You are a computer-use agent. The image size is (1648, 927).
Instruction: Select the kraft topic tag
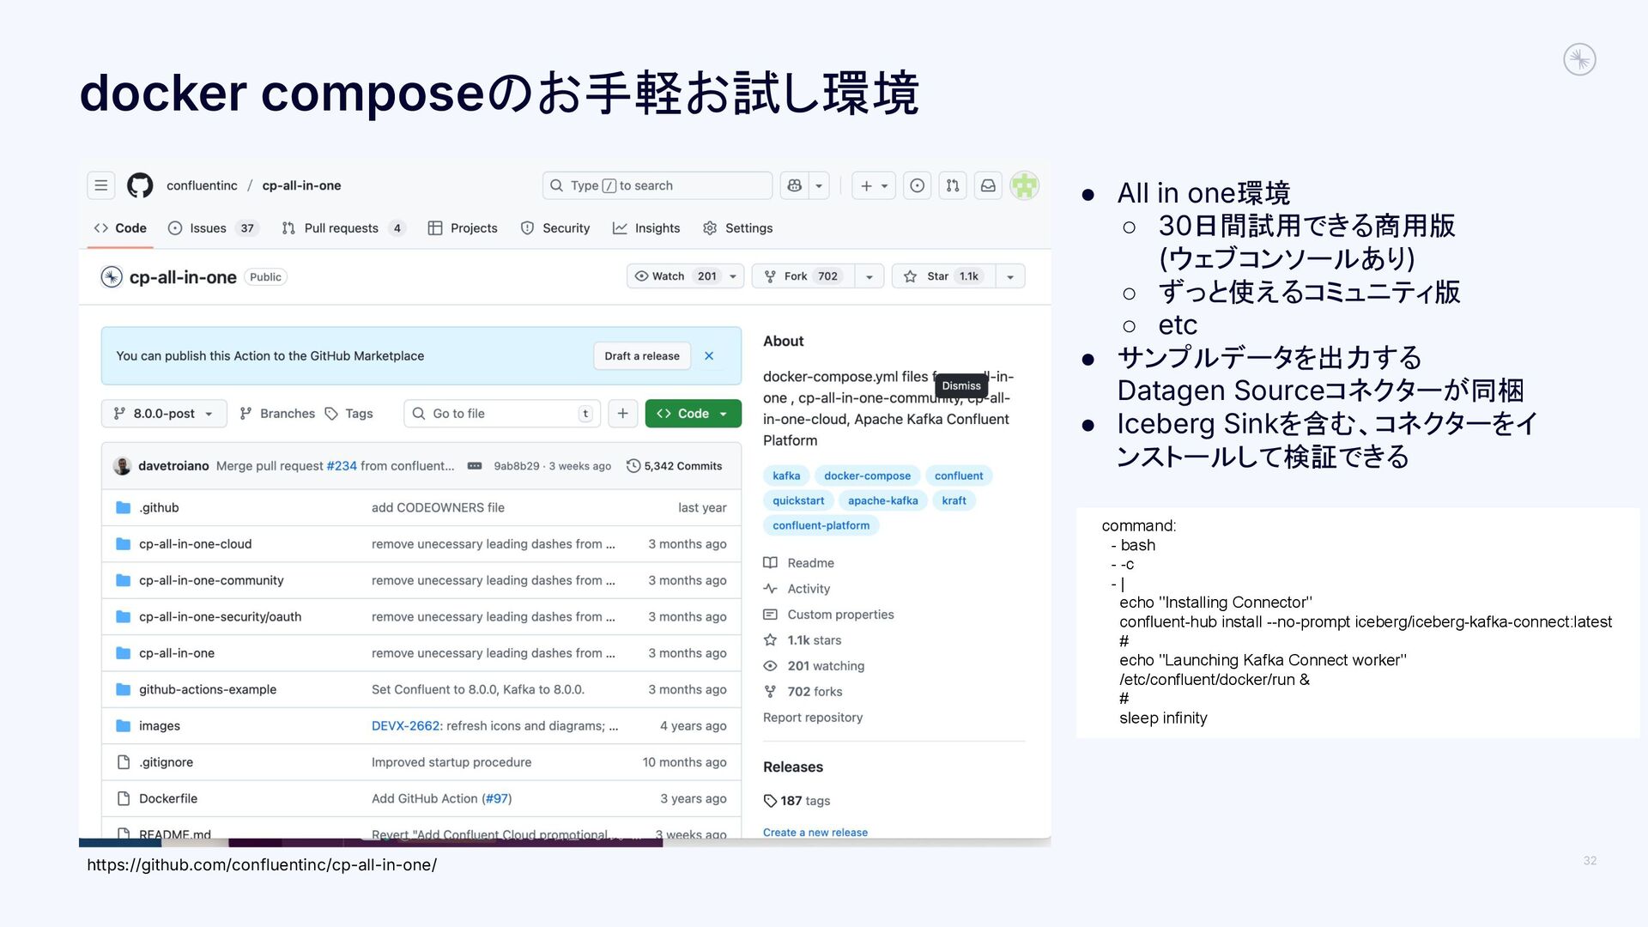(x=954, y=500)
